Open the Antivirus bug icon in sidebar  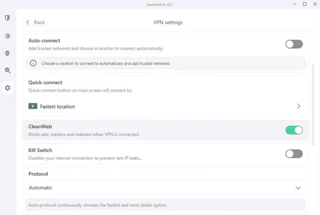tap(7, 53)
